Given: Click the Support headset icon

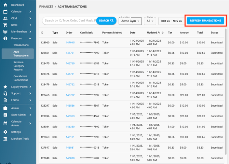Looking at the screenshot, I should click(5, 93).
